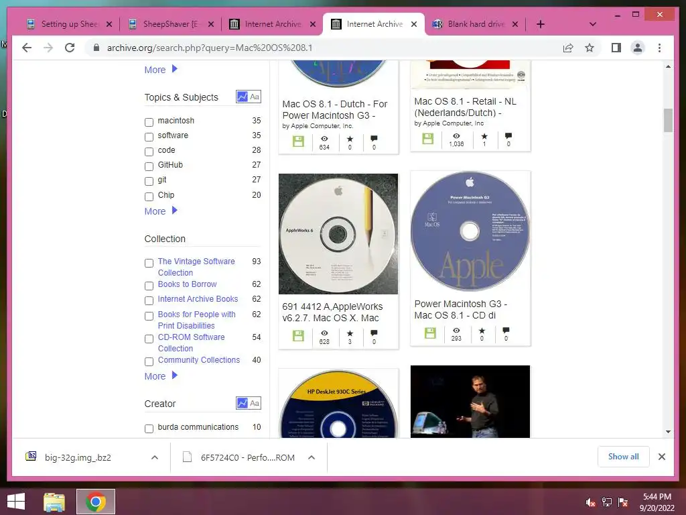The height and width of the screenshot is (515, 686).
Task: Check the CD-ROM Software Collection filter
Action: 149,339
